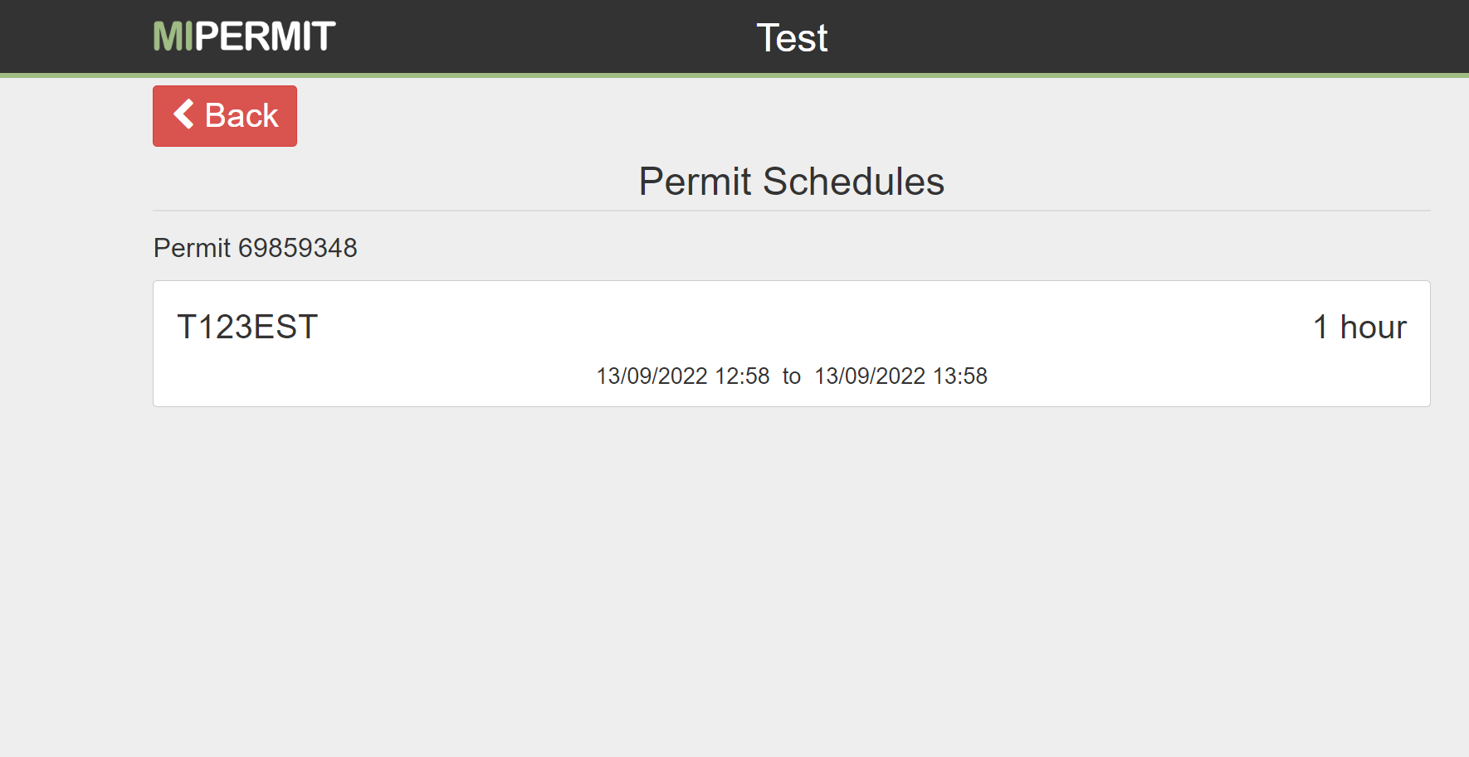Click the 1 hour duration label
The width and height of the screenshot is (1469, 757).
1359,327
